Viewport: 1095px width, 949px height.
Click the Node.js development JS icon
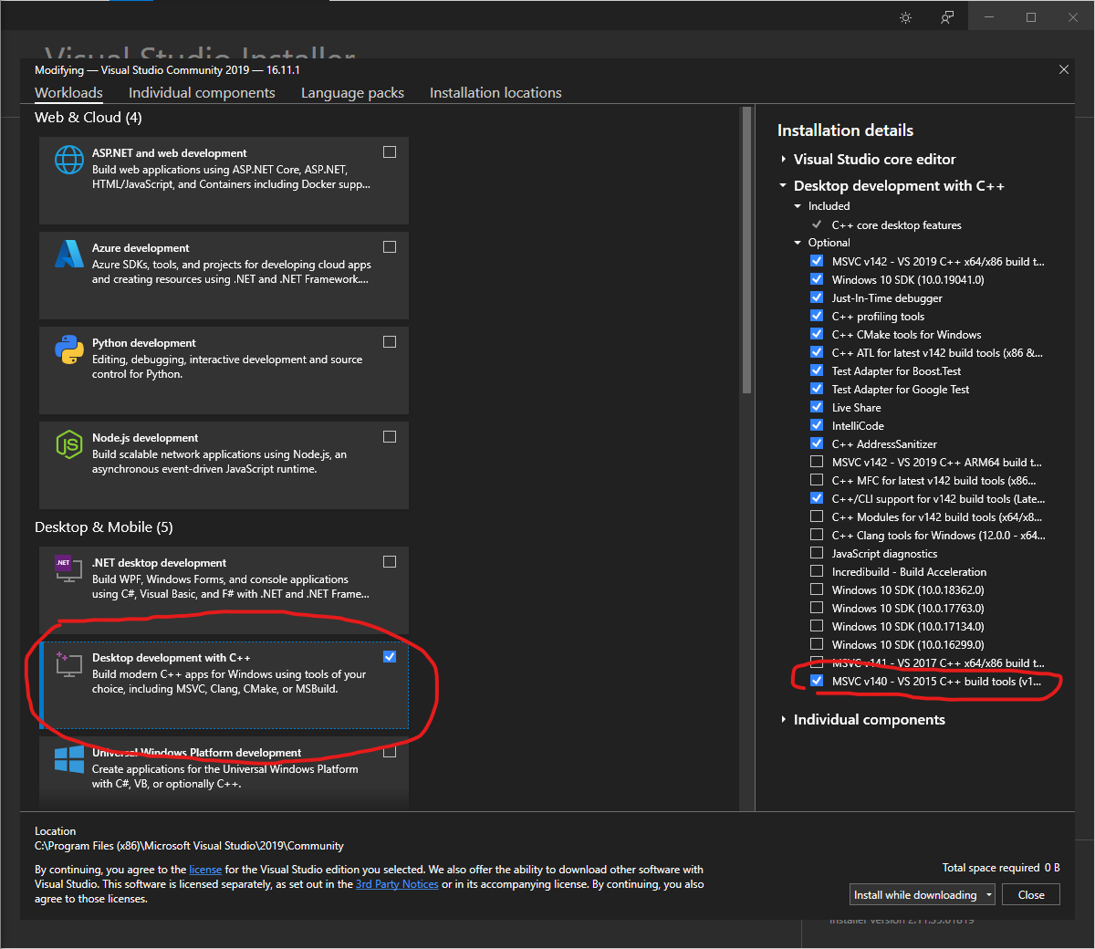point(69,444)
